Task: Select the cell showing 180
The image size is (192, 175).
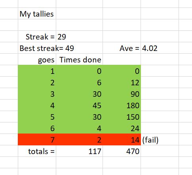Action: pyautogui.click(x=122, y=105)
